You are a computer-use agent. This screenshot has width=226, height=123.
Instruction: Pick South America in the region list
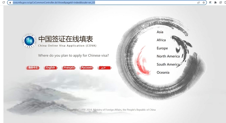pyautogui.click(x=168, y=64)
